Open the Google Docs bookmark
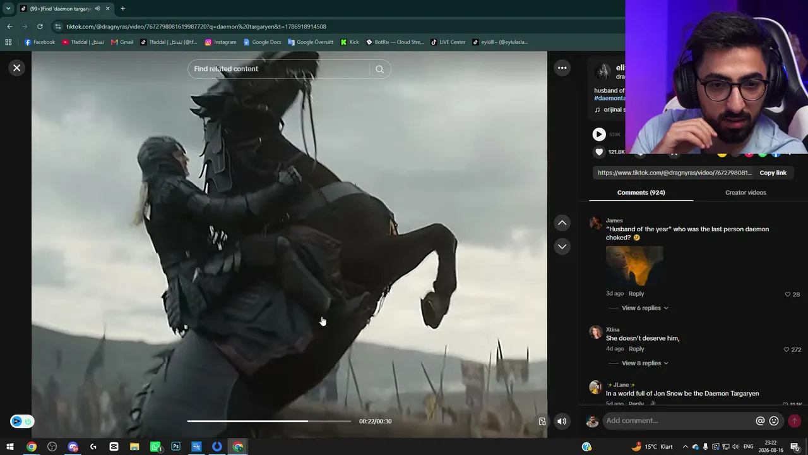 click(262, 42)
